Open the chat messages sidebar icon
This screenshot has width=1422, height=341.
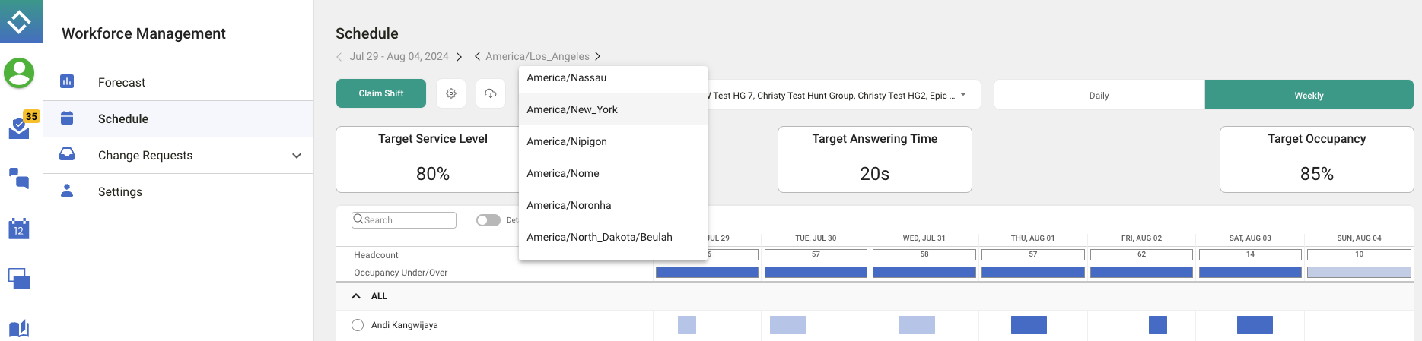pyautogui.click(x=19, y=178)
